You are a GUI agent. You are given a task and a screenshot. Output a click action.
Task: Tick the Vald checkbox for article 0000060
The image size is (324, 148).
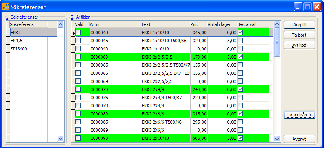78,57
